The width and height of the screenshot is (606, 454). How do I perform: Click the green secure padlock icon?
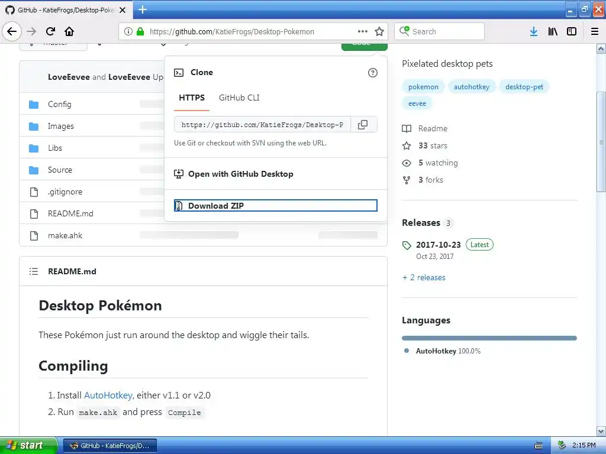pyautogui.click(x=140, y=31)
